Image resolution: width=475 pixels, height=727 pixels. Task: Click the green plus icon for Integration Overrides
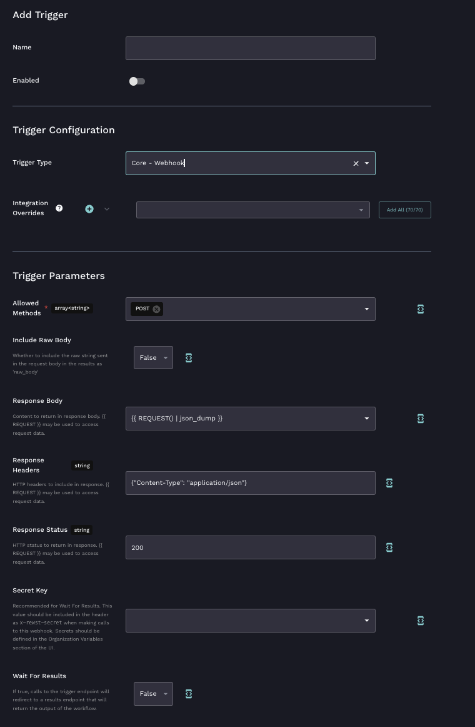point(89,209)
